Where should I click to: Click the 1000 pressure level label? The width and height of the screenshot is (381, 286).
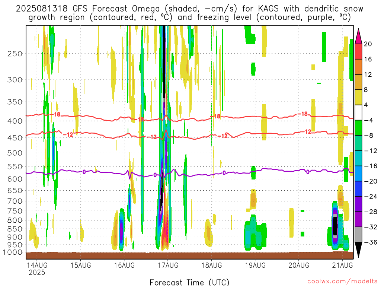pyautogui.click(x=13, y=252)
